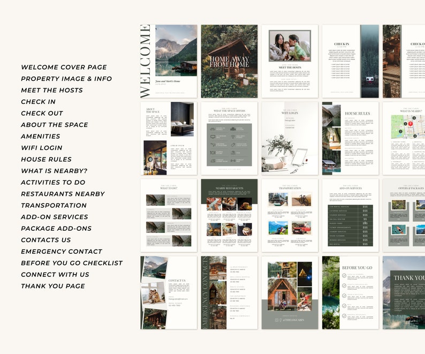Image resolution: width=425 pixels, height=354 pixels.
Task: Click the bedroom photo on About the Space page
Action: coord(182,119)
